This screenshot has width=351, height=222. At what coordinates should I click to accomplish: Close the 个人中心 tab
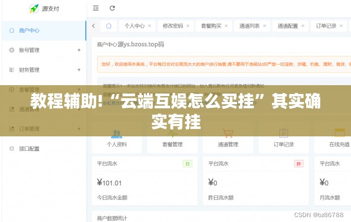tap(149, 26)
